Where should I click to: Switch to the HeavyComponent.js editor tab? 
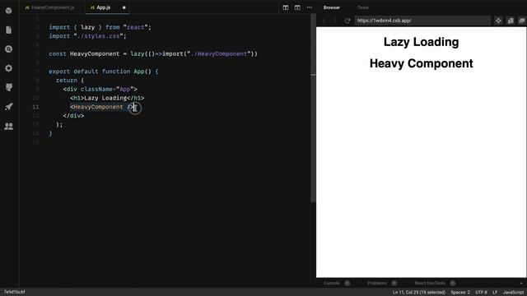coord(49,7)
